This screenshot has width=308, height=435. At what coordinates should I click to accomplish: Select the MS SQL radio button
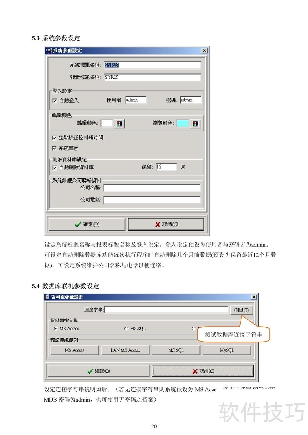[x=126, y=329]
